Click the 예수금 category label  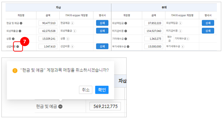pyautogui.click(x=169, y=38)
